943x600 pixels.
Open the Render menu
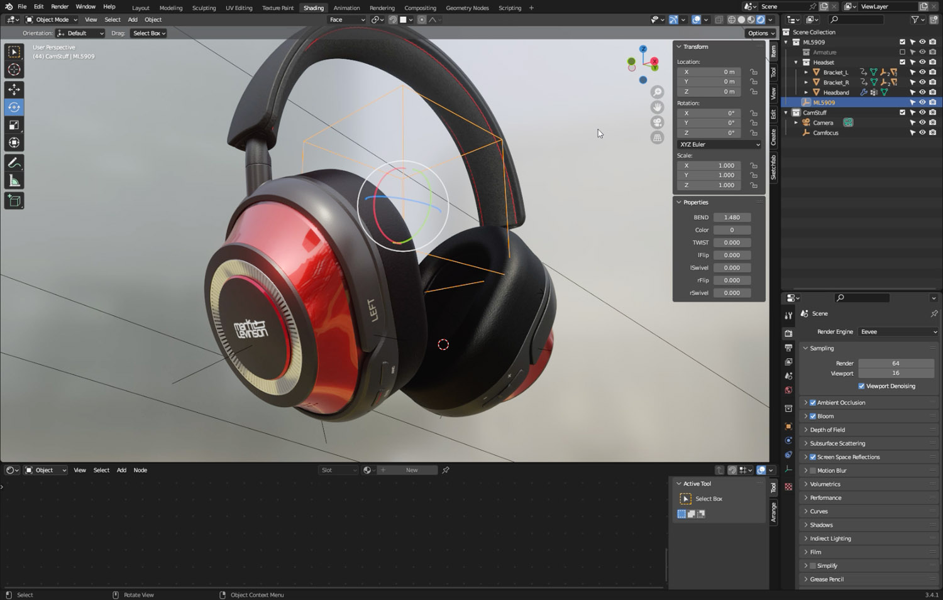coord(60,7)
